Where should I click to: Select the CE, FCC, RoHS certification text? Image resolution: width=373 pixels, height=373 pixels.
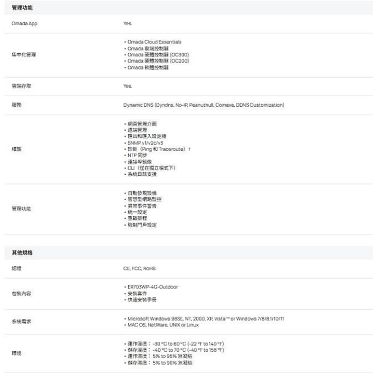click(139, 269)
